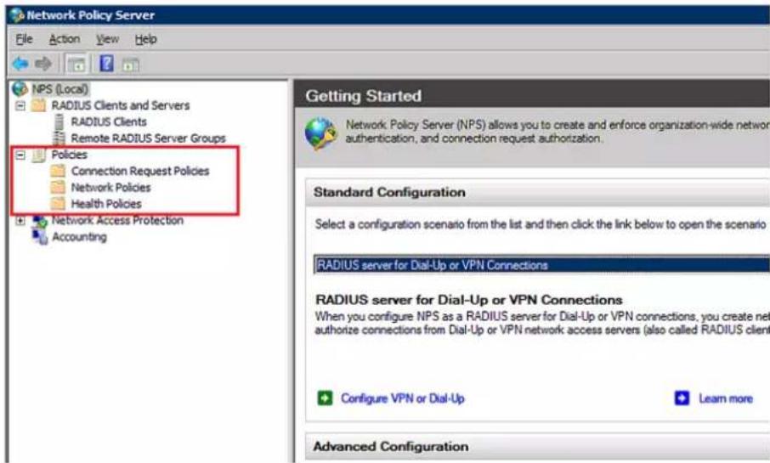The image size is (770, 463).
Task: Click the RADIUS Clients server icon
Action: point(59,121)
